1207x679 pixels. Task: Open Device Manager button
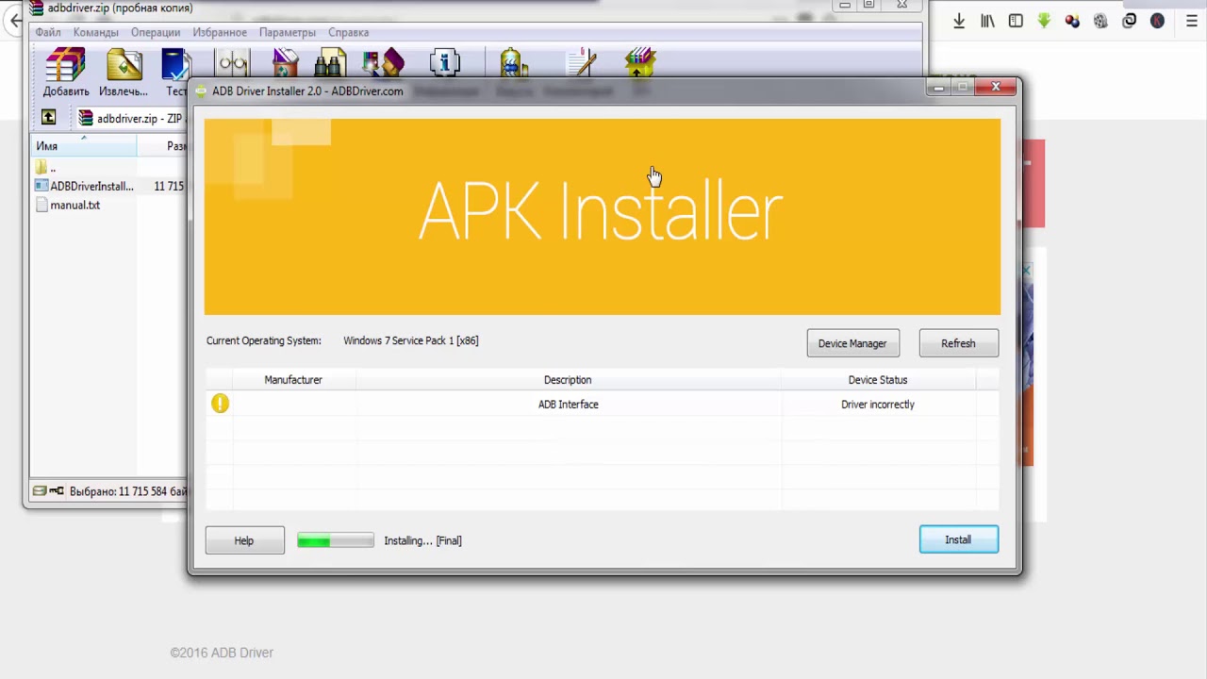852,343
